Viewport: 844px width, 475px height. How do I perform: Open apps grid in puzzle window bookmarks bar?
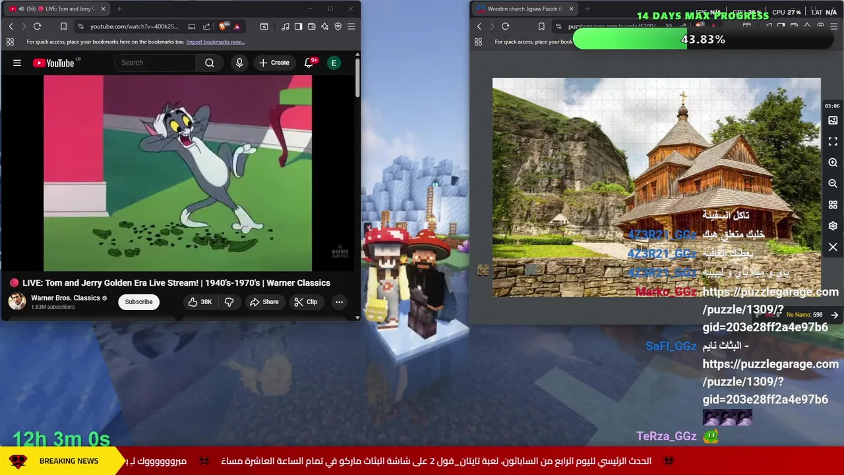pos(478,42)
